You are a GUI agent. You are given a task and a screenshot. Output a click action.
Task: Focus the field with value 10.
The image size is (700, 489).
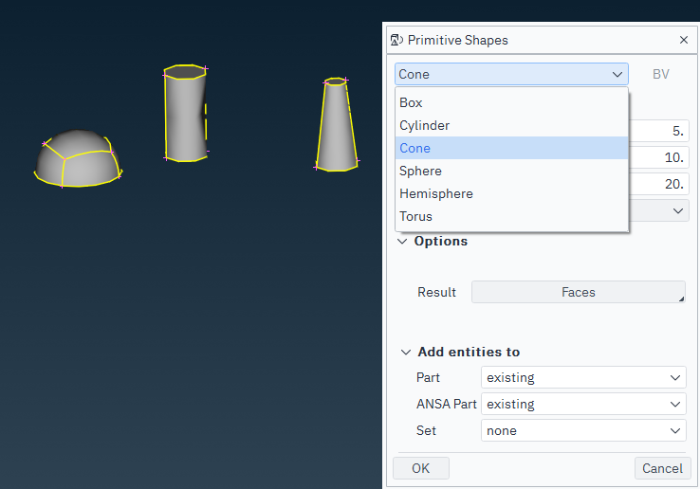pos(659,157)
